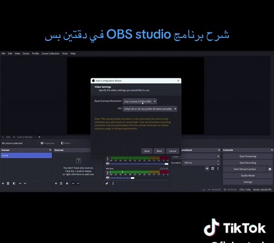Click the CPU usage status text
The width and height of the screenshot is (274, 243).
point(245,189)
